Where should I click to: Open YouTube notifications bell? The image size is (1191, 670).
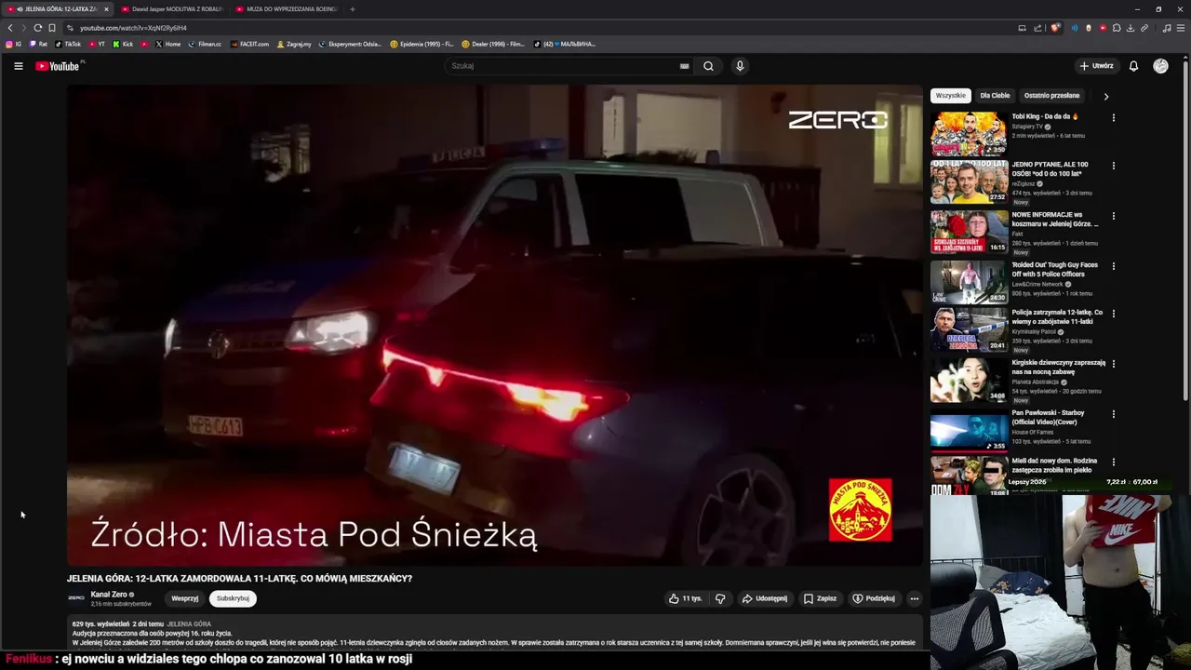pyautogui.click(x=1133, y=66)
